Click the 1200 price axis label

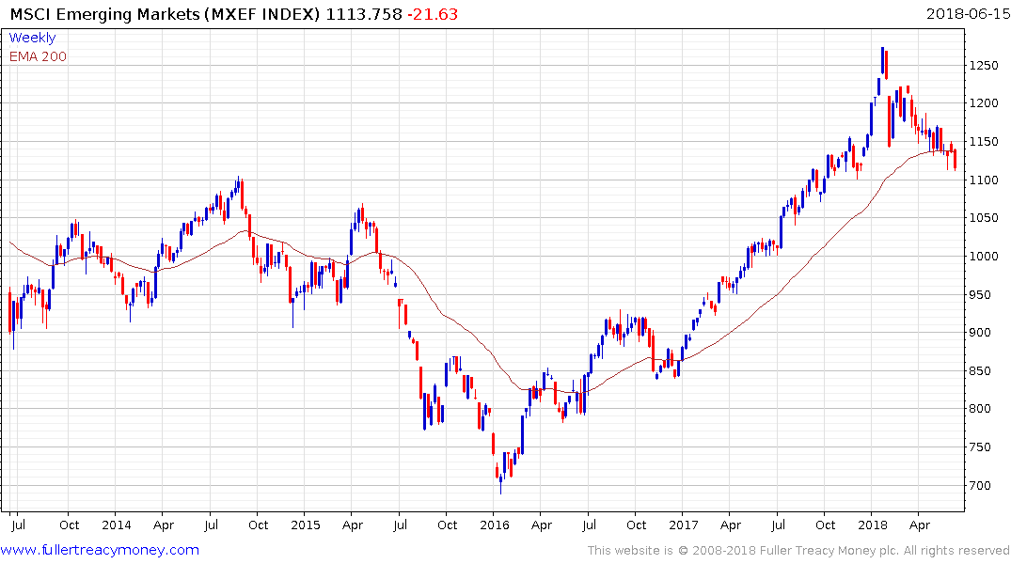pyautogui.click(x=984, y=103)
